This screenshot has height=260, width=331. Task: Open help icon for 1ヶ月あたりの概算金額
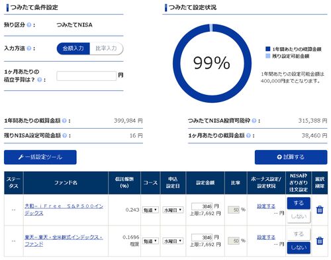click(248, 135)
